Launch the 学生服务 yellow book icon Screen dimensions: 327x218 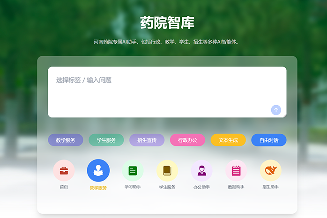pos(167,171)
